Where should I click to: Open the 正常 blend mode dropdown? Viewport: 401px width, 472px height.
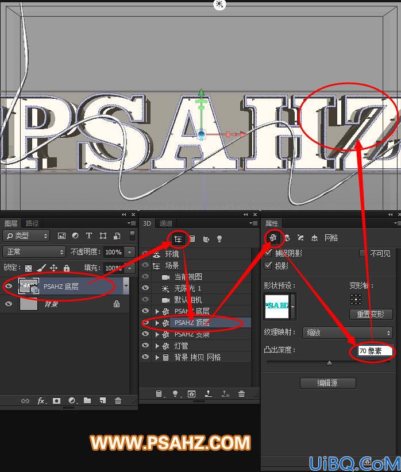pos(34,252)
